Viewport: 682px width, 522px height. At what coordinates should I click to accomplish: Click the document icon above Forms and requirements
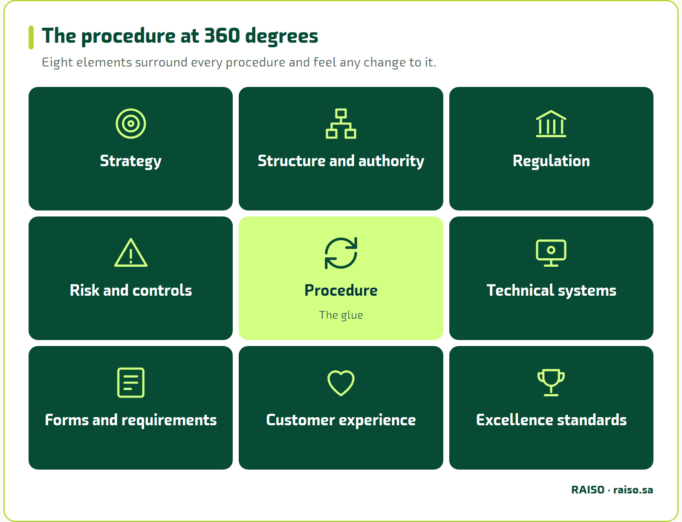tap(131, 383)
